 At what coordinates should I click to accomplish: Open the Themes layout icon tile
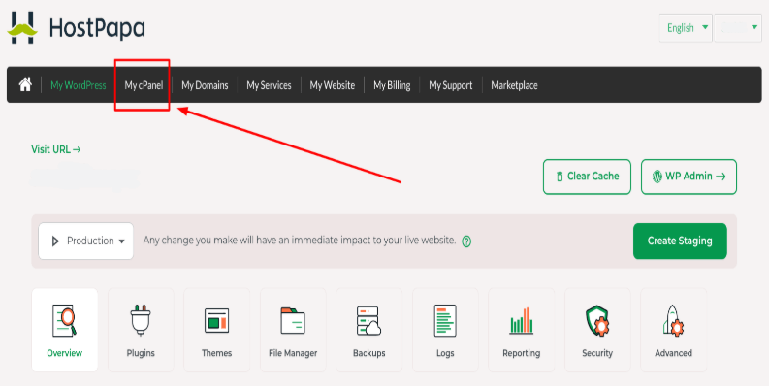click(217, 330)
